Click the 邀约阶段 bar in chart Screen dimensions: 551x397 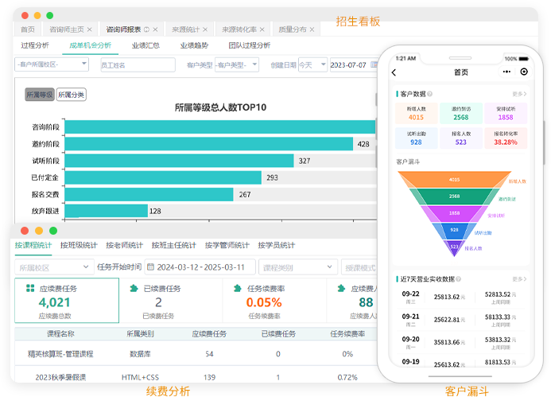point(209,144)
